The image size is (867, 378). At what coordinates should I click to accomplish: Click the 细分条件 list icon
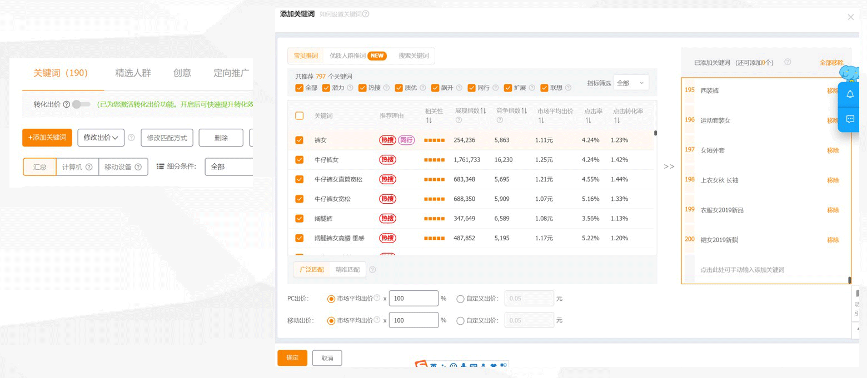coord(160,167)
